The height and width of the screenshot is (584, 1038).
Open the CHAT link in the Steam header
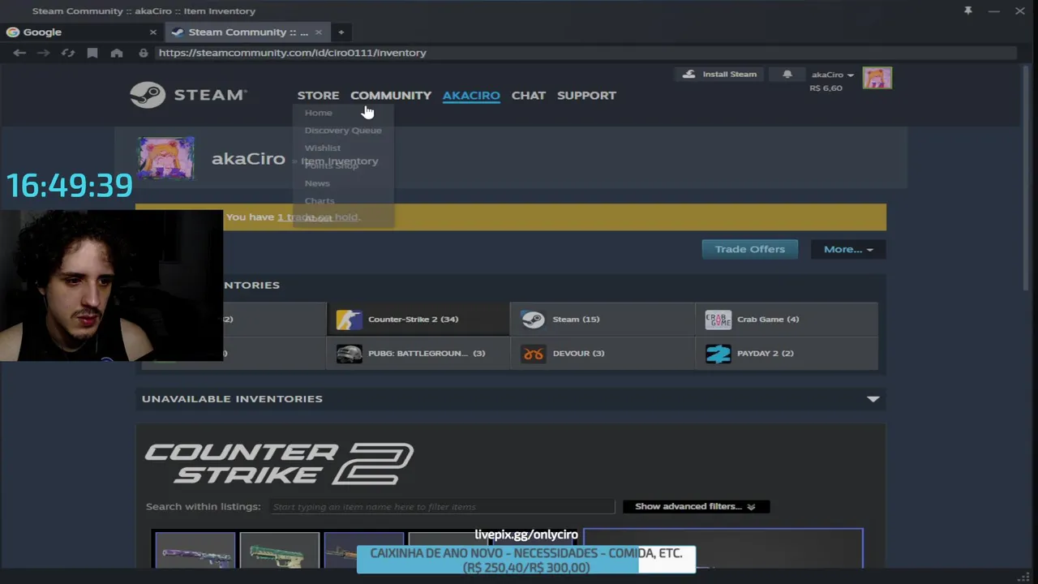[x=529, y=95]
